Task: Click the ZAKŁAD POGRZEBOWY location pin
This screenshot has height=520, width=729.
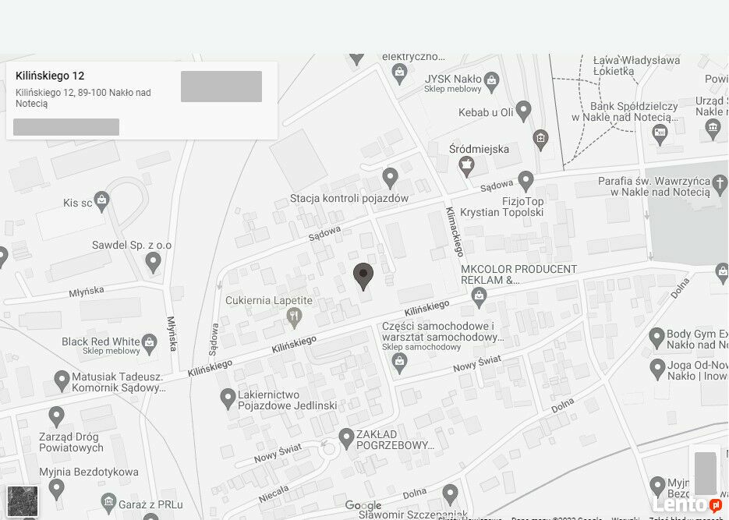Action: [x=346, y=439]
